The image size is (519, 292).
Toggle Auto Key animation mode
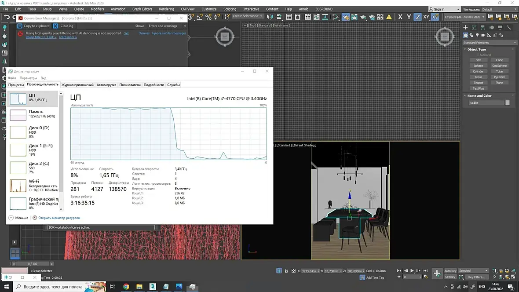[x=450, y=271]
